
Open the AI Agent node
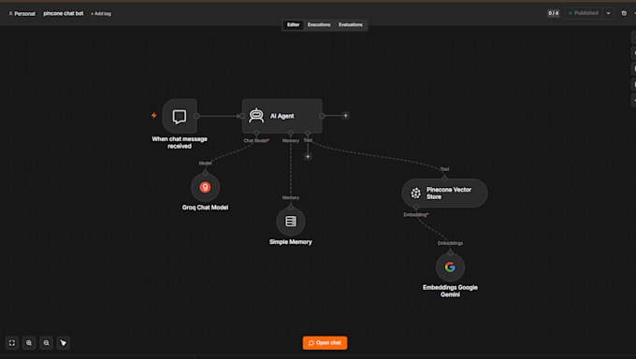[282, 116]
